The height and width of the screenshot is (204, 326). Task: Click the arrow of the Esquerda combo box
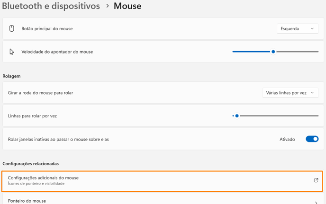(x=312, y=29)
